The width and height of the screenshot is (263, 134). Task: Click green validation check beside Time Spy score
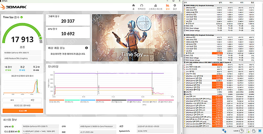coord(22,17)
